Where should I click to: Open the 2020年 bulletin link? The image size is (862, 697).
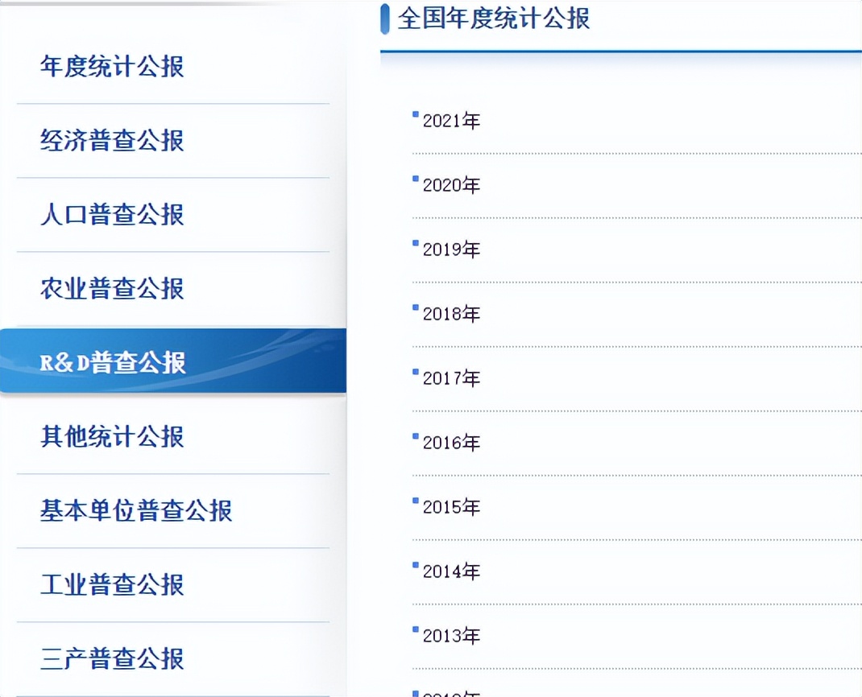pyautogui.click(x=451, y=185)
